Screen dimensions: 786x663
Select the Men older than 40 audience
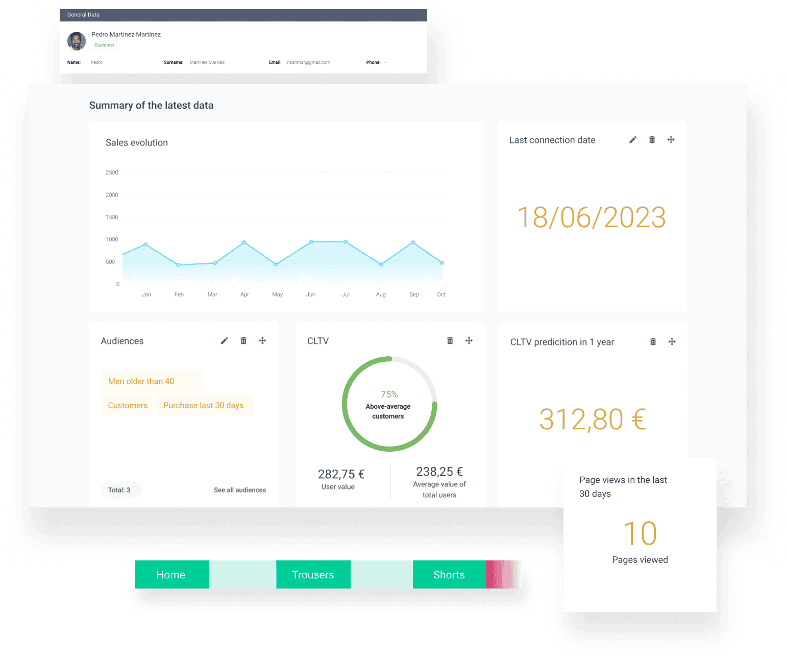(x=152, y=381)
